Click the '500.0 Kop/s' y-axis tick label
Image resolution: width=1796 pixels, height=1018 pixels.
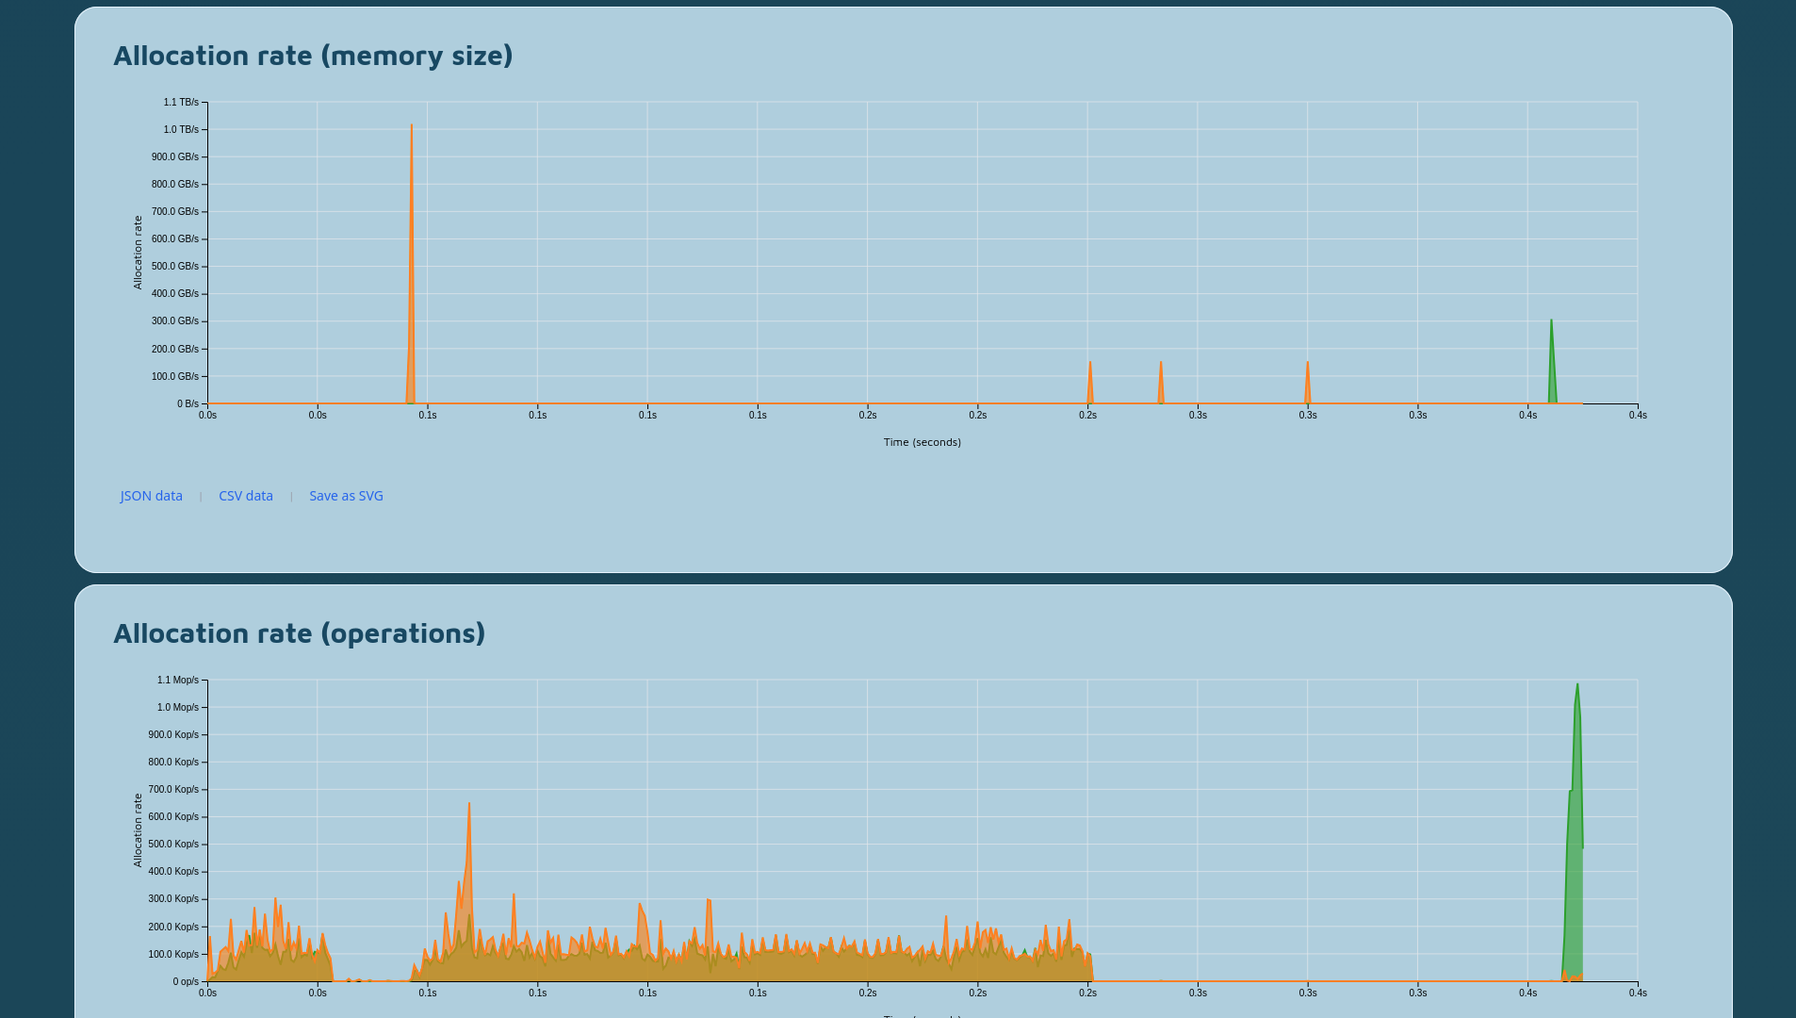[x=173, y=845]
